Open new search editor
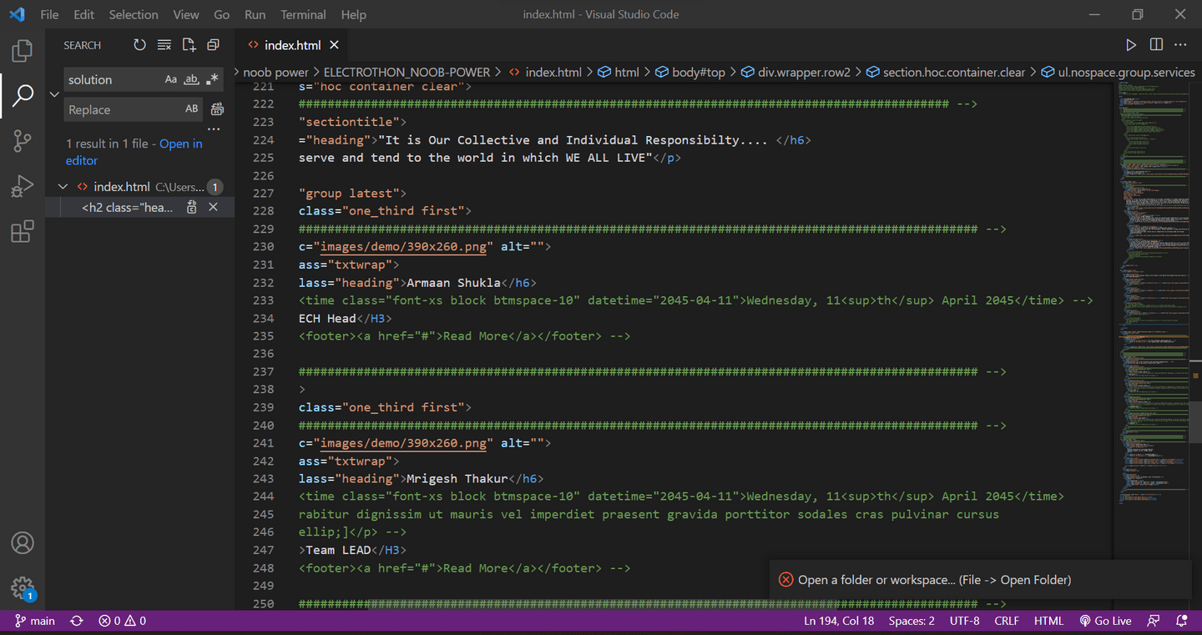This screenshot has width=1202, height=635. coord(189,45)
